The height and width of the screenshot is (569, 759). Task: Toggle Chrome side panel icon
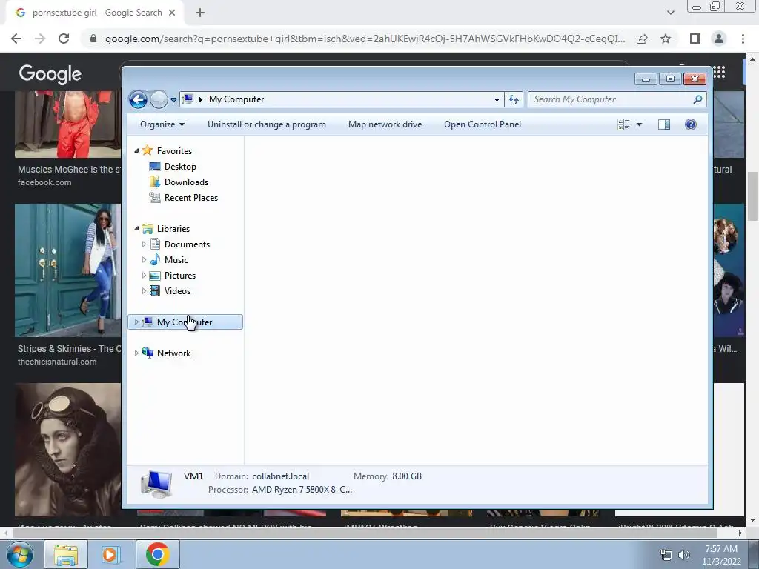click(695, 39)
